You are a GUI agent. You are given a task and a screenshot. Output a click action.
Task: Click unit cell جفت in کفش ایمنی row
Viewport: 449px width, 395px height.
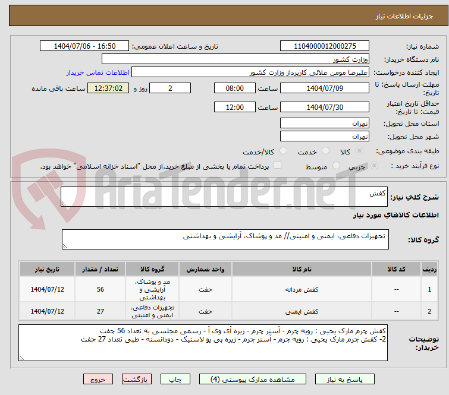pos(205,311)
